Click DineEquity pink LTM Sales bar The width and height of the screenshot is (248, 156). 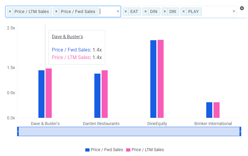(x=161, y=79)
